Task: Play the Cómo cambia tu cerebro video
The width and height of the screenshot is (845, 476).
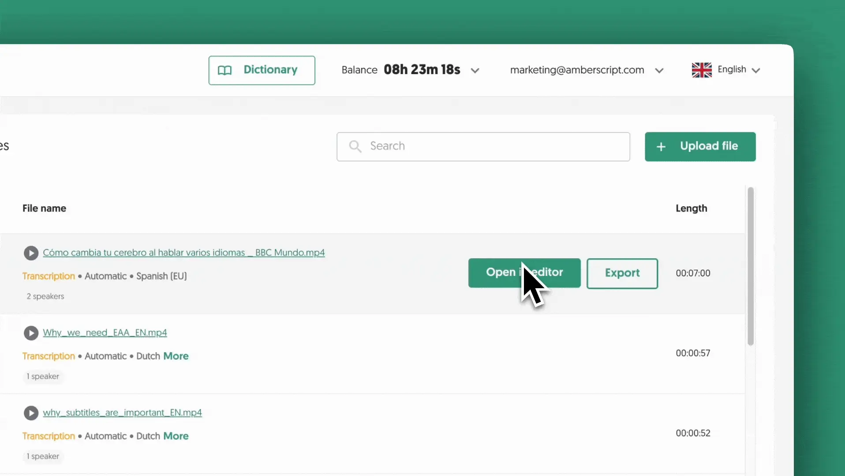Action: (31, 253)
